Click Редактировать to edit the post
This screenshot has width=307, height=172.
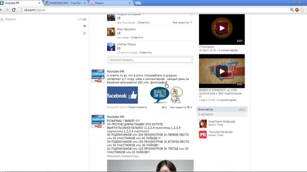point(138,107)
